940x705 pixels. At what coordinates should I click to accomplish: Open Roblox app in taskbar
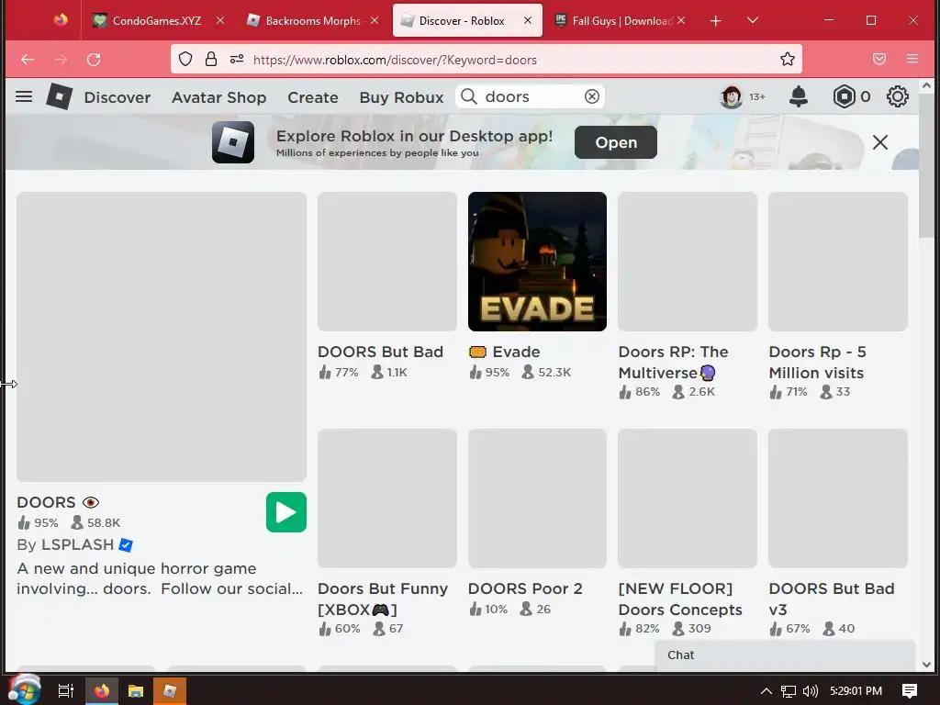(x=170, y=691)
